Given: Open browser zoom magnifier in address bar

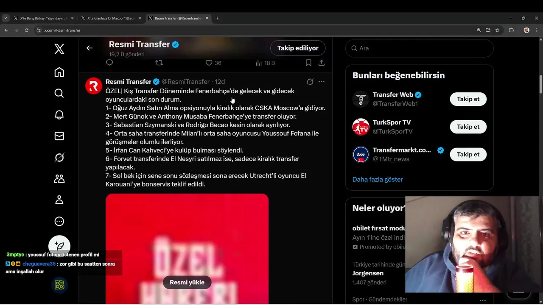Looking at the screenshot, I should coord(479,30).
